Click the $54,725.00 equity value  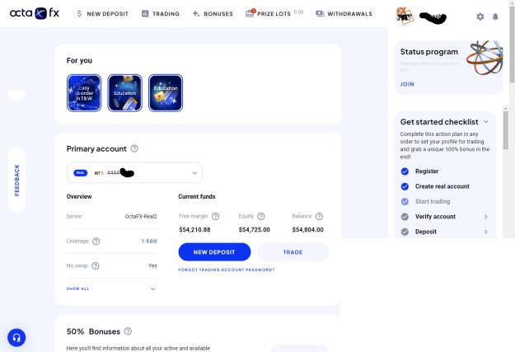[x=255, y=230]
